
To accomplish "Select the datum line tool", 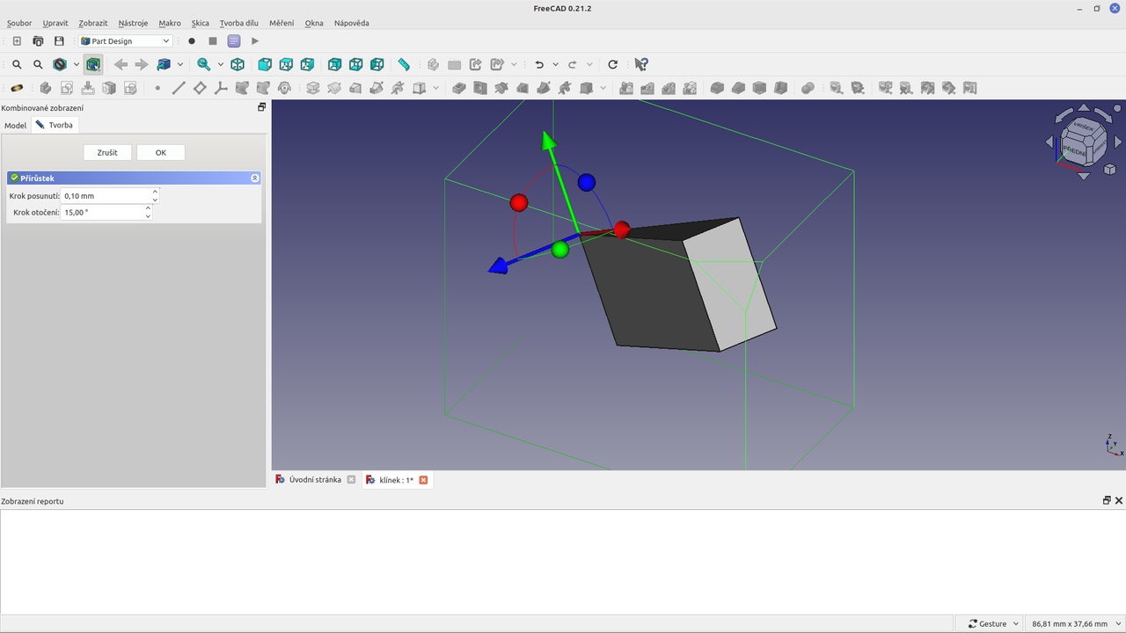I will coord(179,88).
